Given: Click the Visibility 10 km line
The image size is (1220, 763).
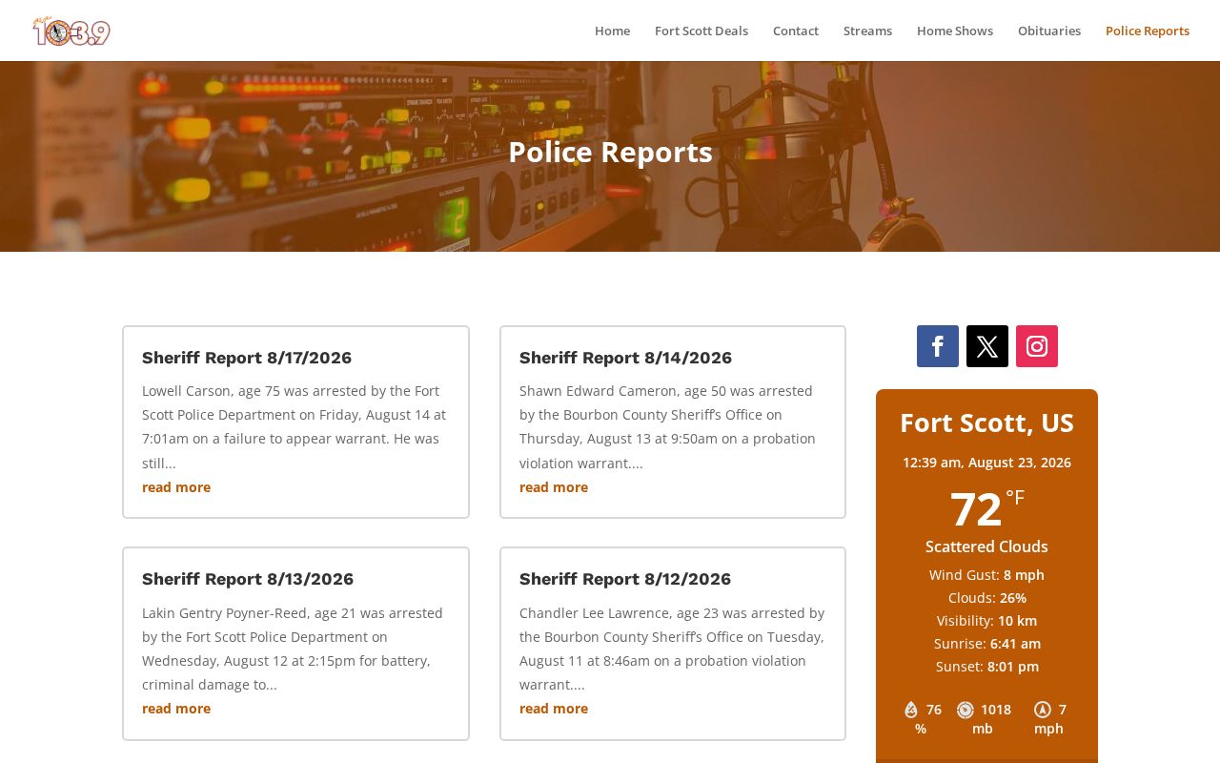Looking at the screenshot, I should point(986,621).
